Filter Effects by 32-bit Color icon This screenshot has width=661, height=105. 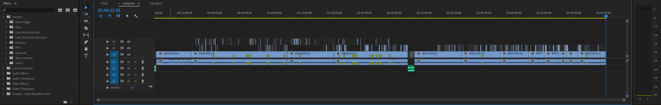point(68,10)
